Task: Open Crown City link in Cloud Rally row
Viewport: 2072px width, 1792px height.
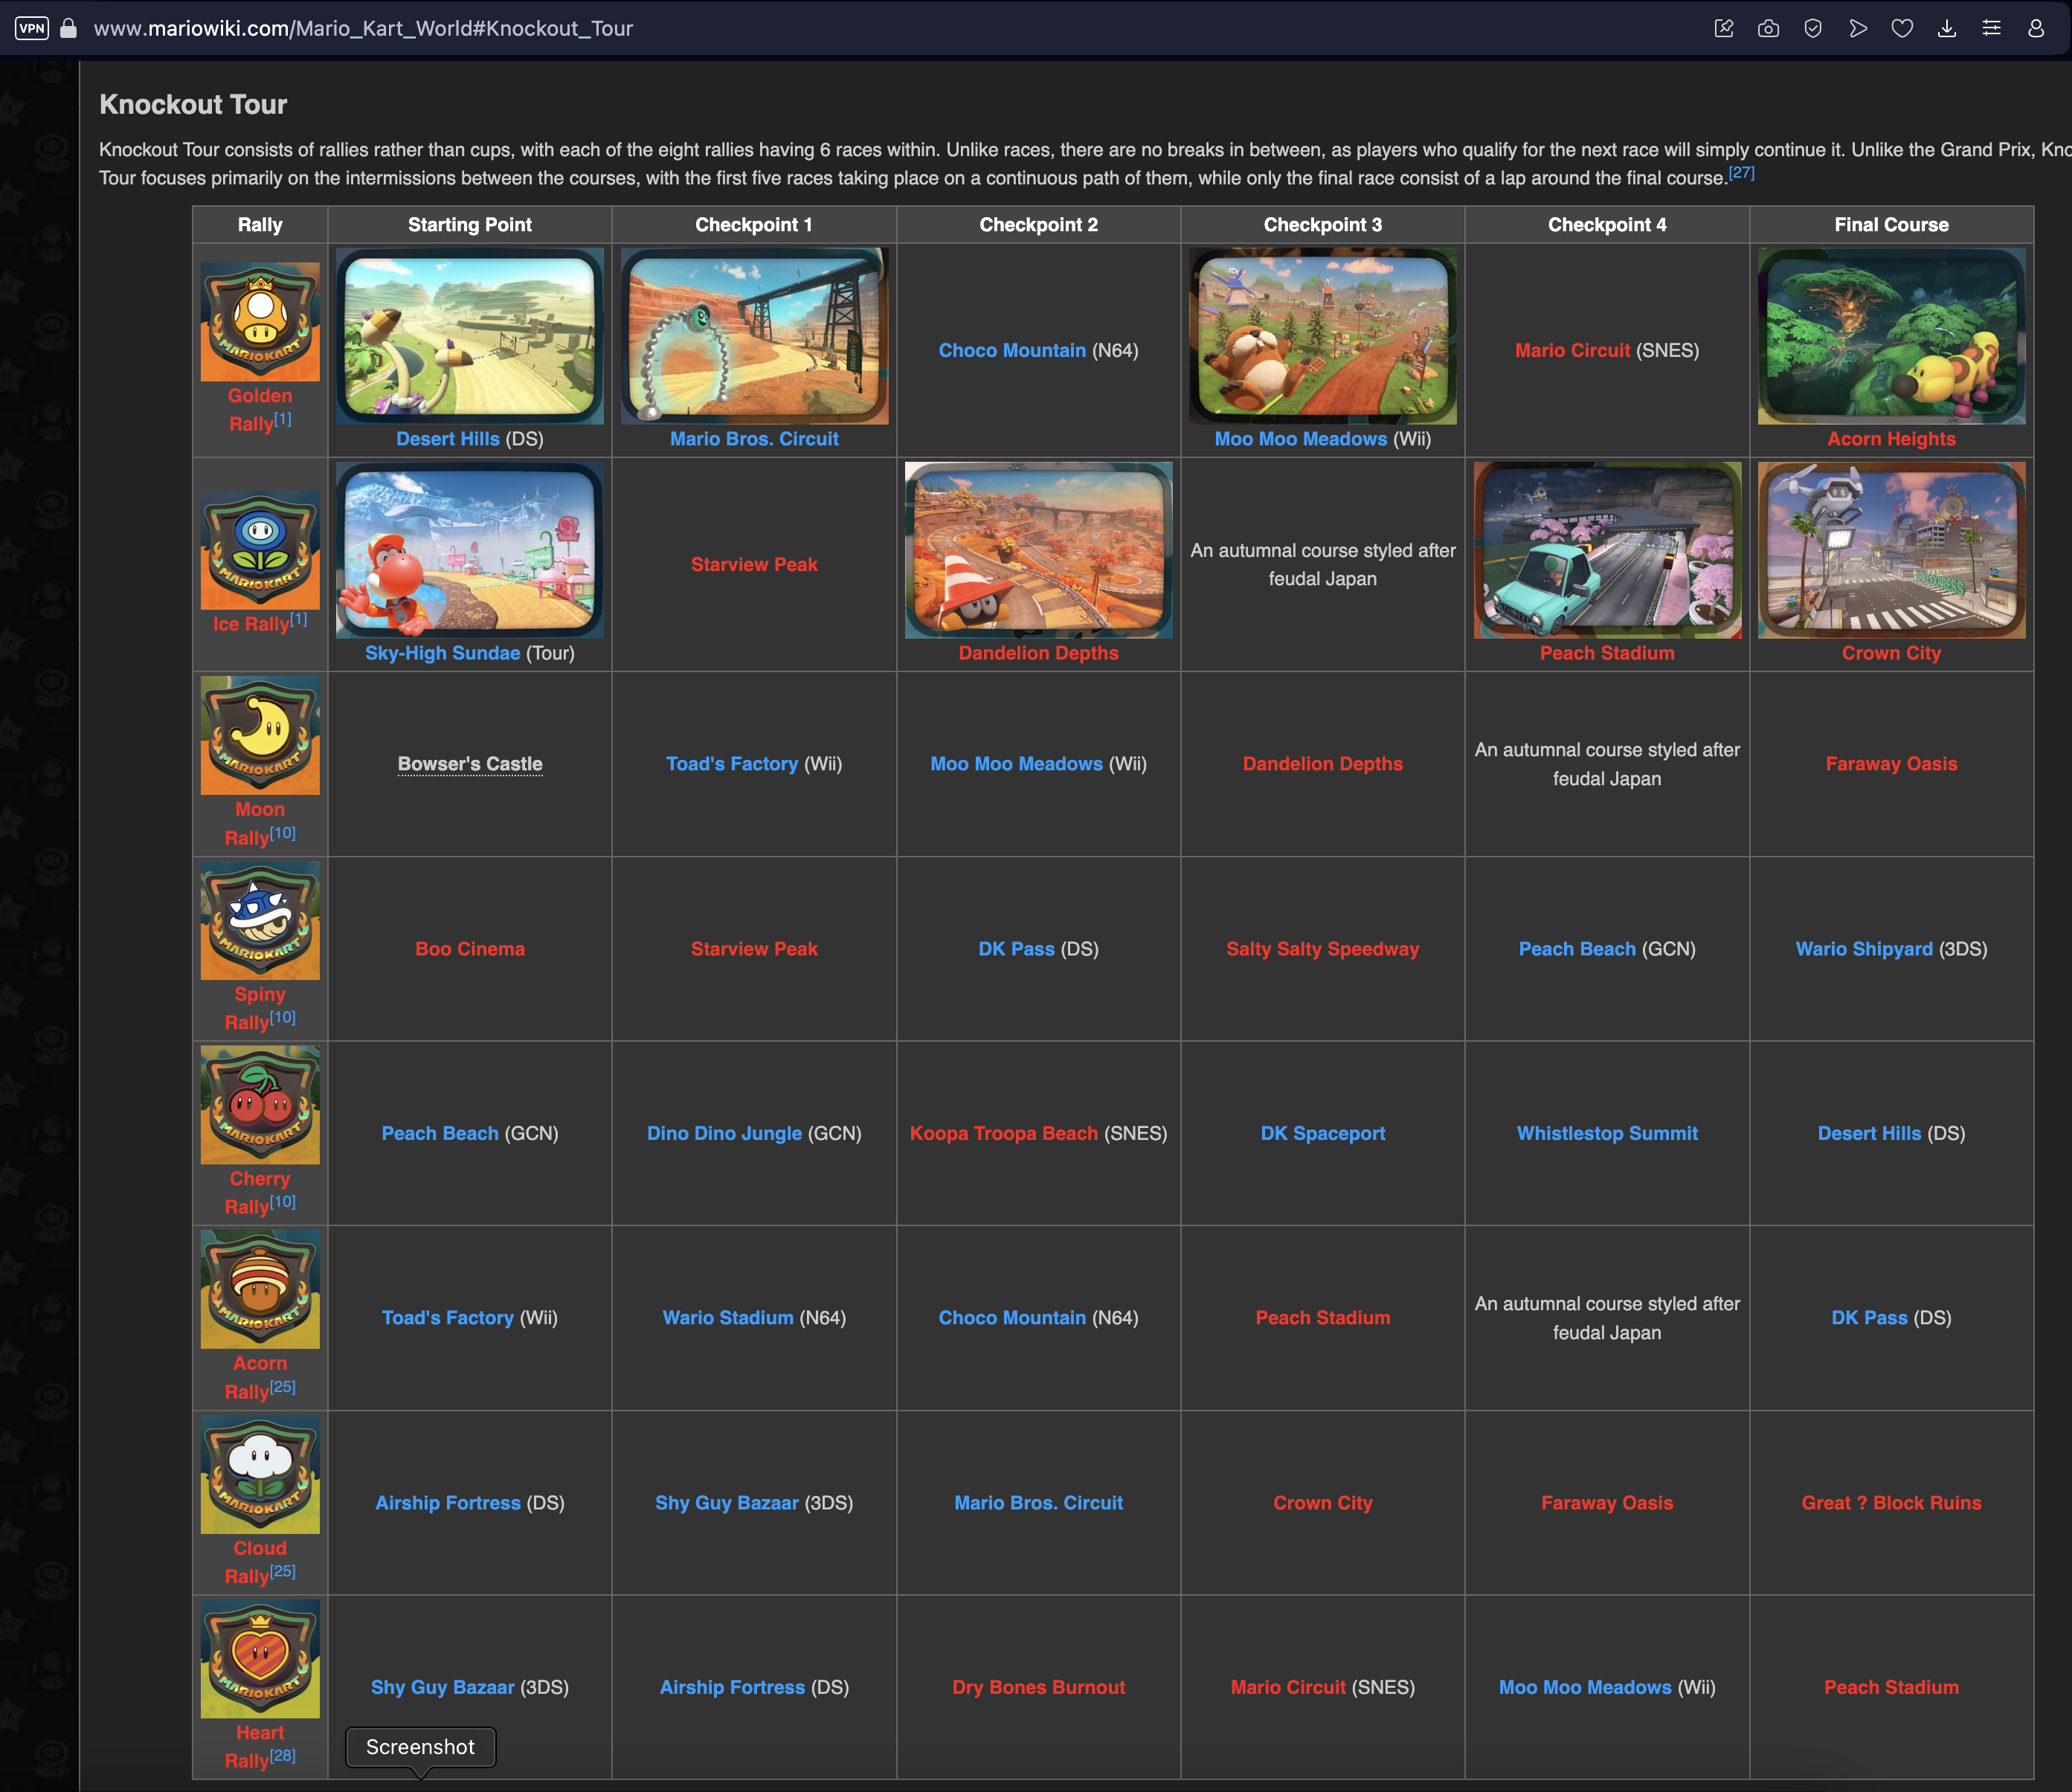Action: coord(1323,1503)
